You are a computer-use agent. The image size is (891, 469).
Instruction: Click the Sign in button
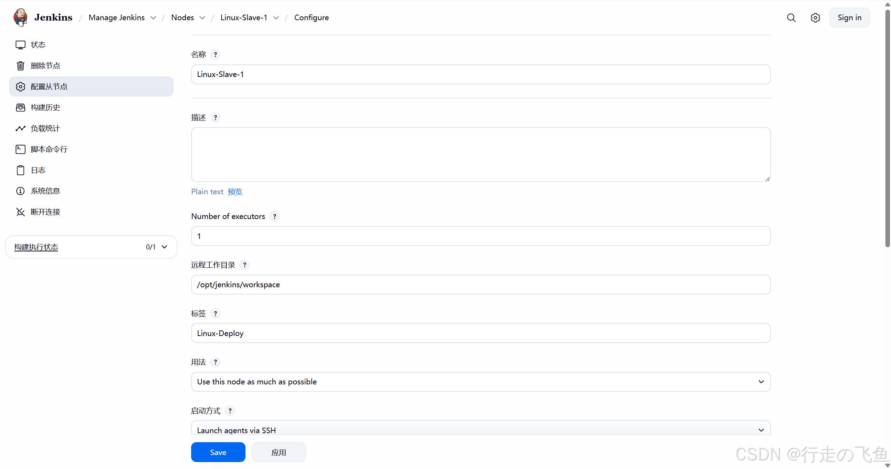849,18
